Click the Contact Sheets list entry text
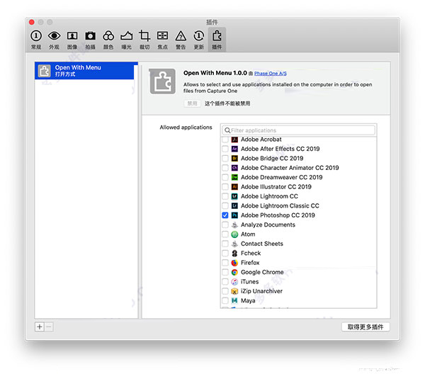 (x=262, y=244)
